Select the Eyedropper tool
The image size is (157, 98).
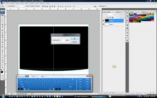coord(3,63)
